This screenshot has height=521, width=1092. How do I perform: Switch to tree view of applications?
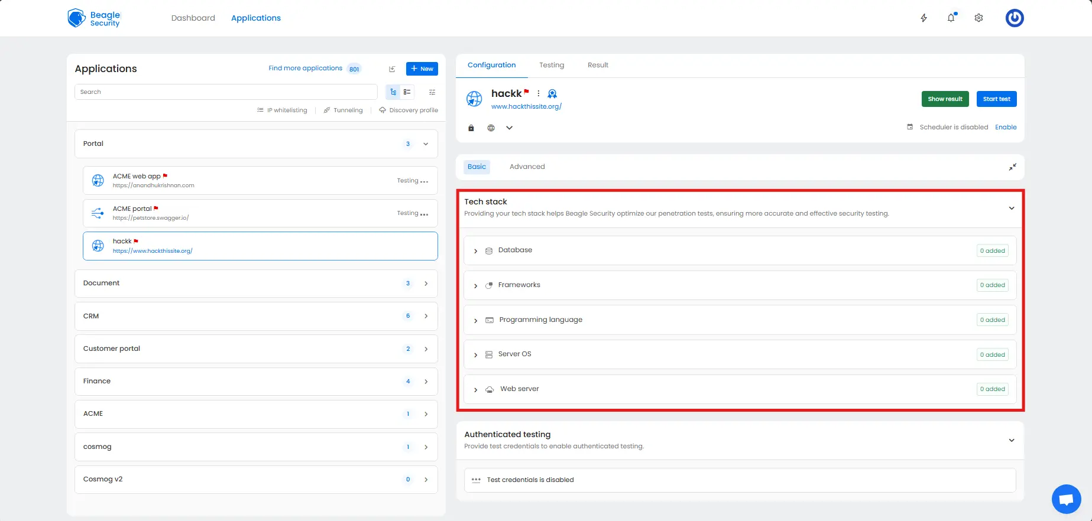[393, 92]
